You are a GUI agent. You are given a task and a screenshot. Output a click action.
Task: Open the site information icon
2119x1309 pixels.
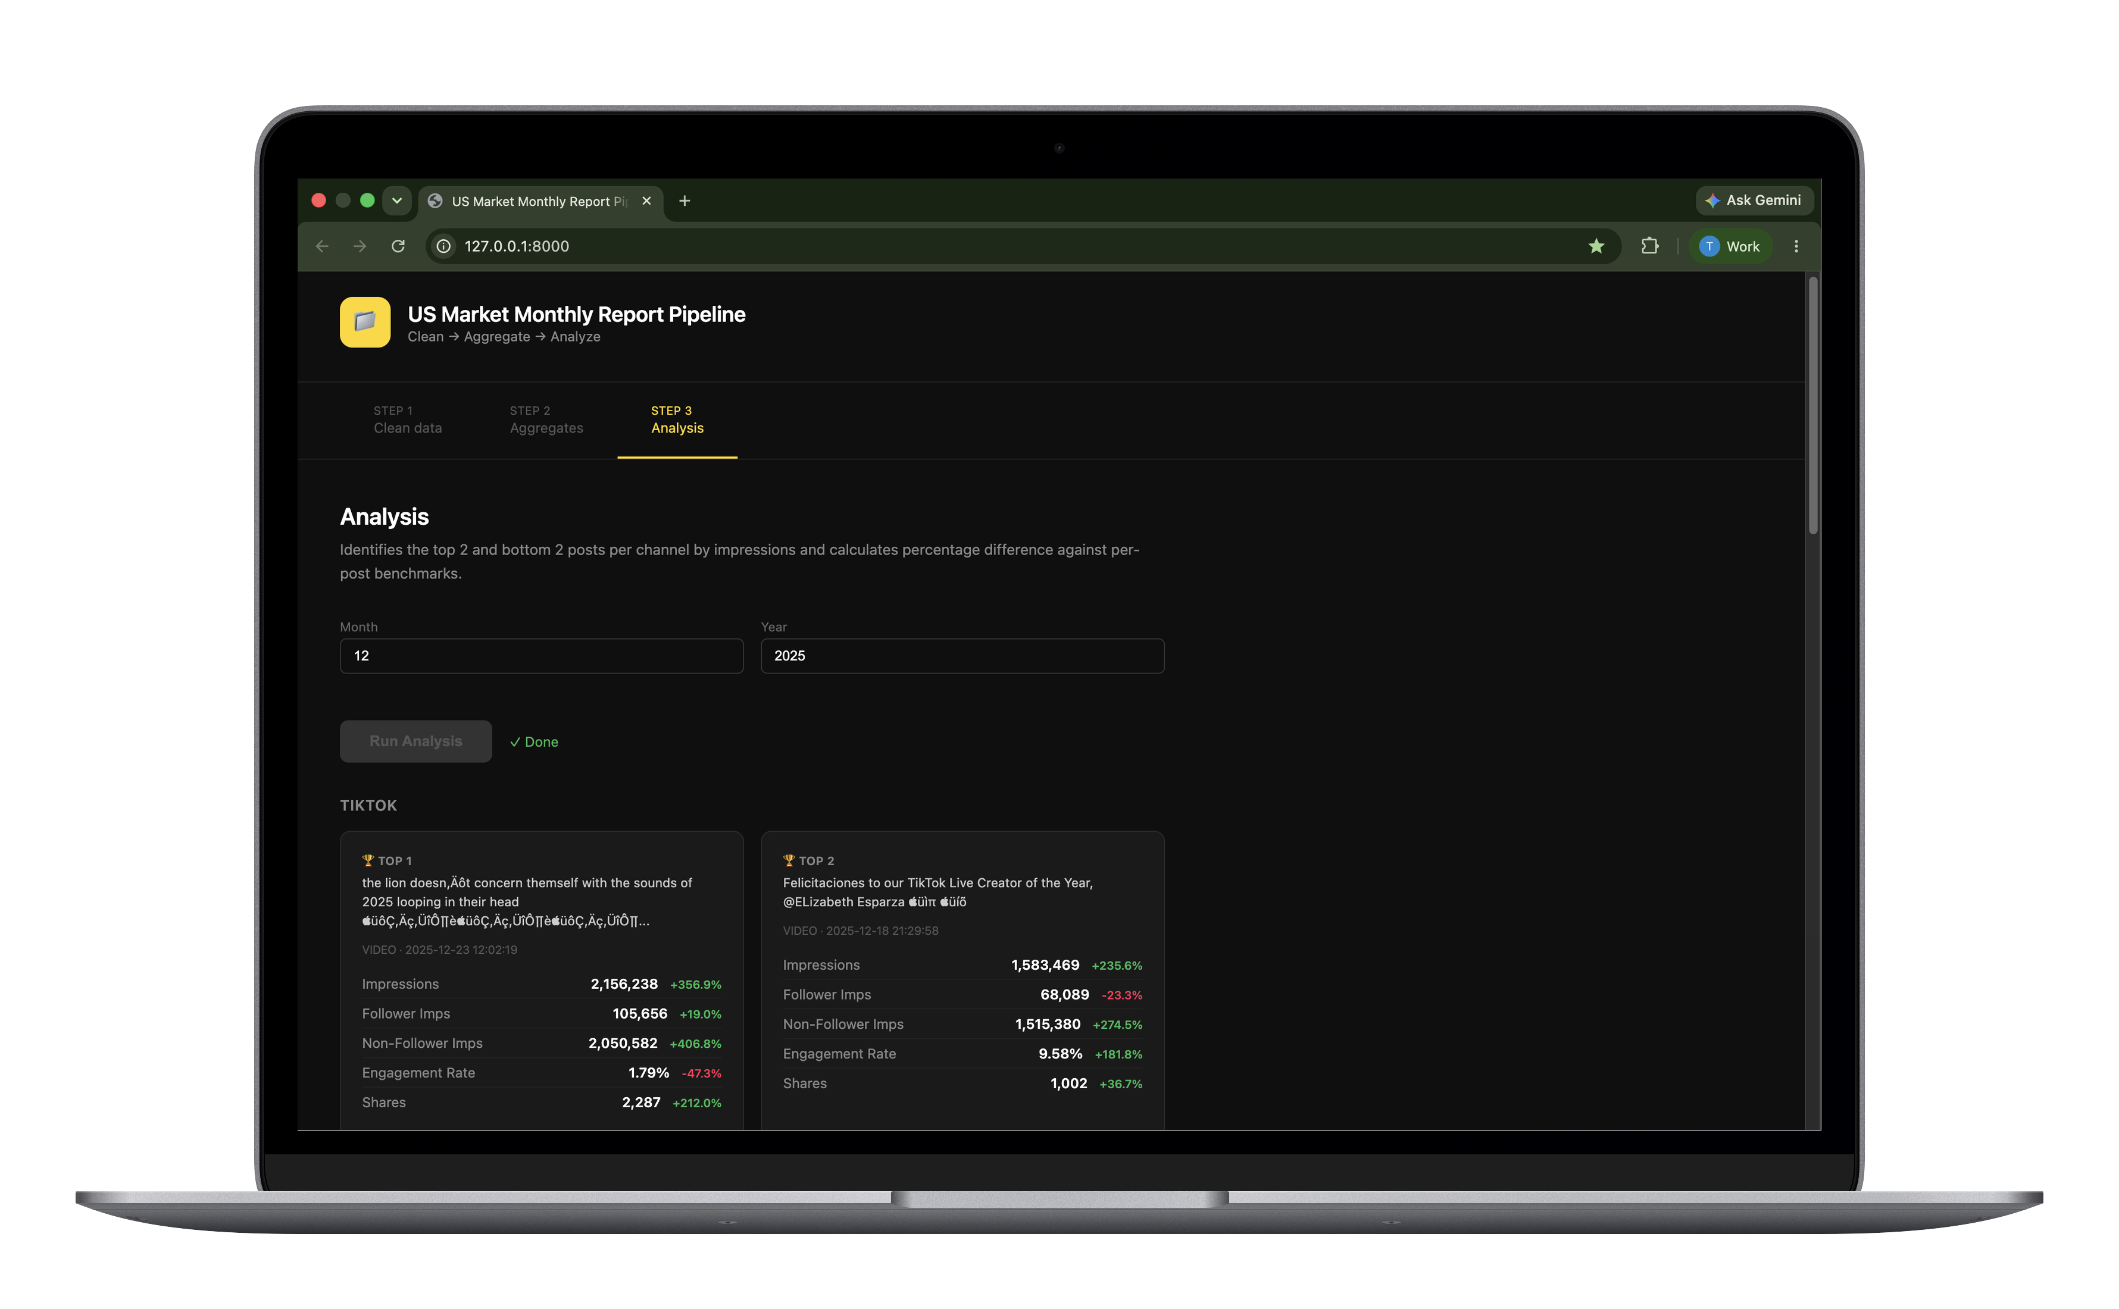click(x=443, y=247)
